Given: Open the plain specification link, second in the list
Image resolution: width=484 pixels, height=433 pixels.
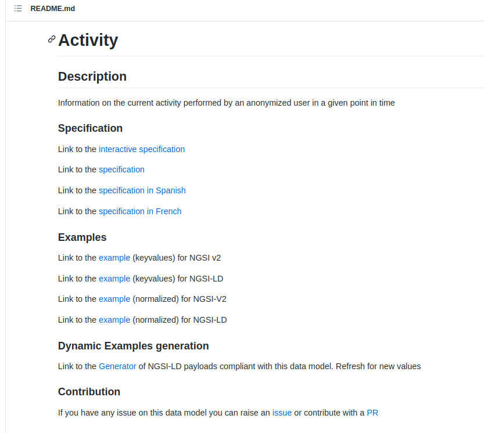Looking at the screenshot, I should (121, 169).
